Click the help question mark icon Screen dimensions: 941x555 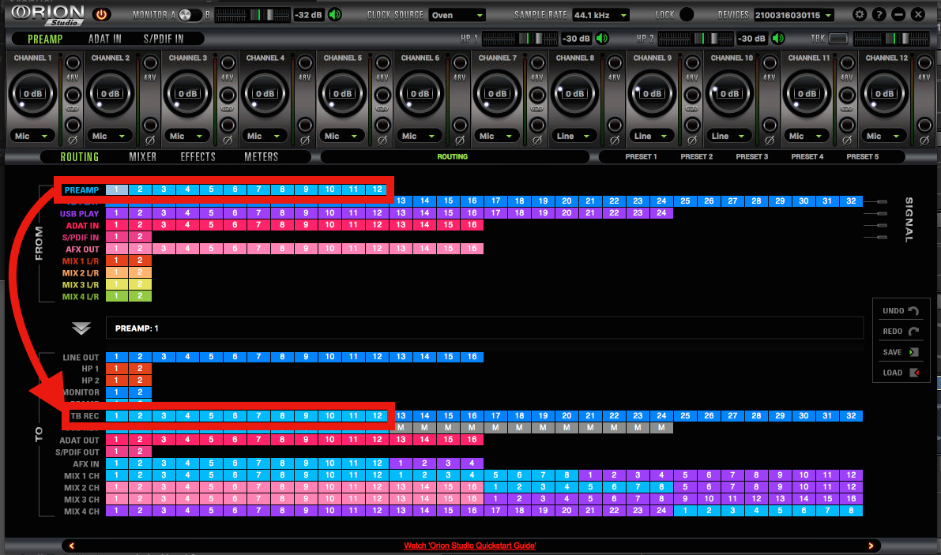click(879, 14)
